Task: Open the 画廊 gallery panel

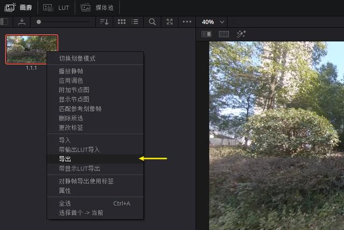Action: (18, 8)
